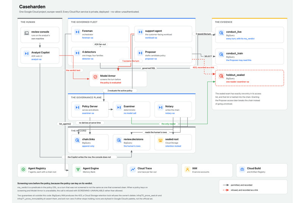Click the 'detector-sa' service account text
Screen dimensions: 305x203
[x=87, y=59]
